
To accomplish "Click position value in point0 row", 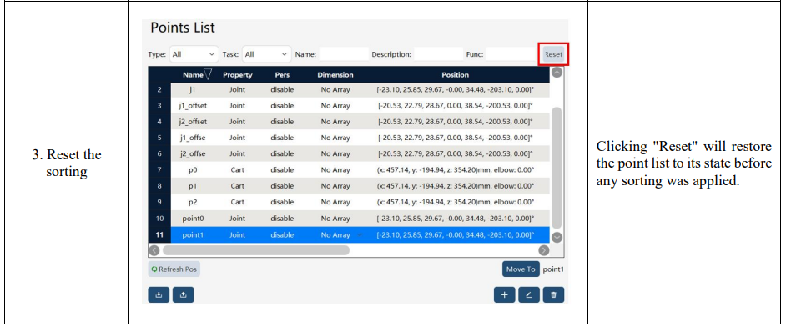I will [455, 219].
